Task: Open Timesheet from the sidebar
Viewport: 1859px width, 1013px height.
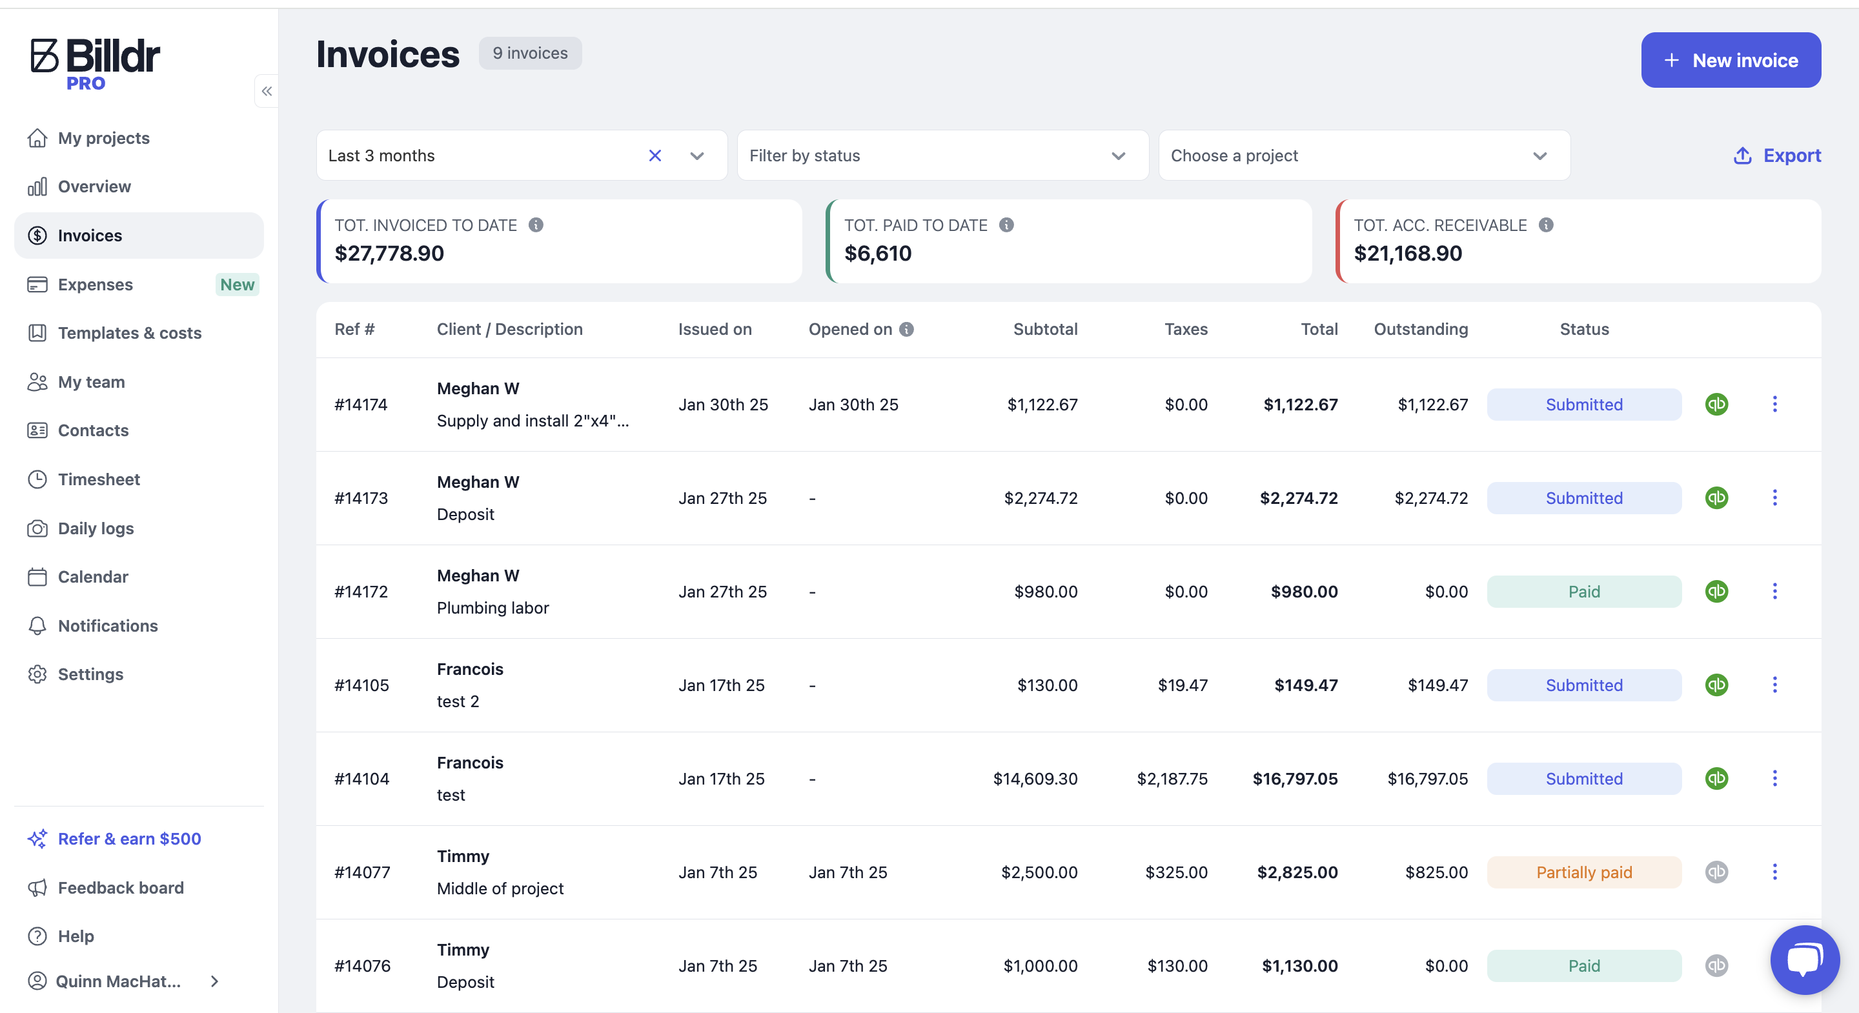Action: point(99,479)
